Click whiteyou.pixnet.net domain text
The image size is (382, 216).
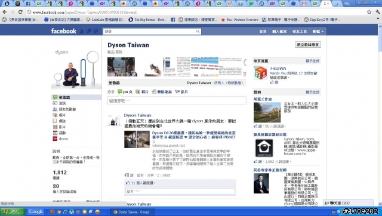pos(168,146)
